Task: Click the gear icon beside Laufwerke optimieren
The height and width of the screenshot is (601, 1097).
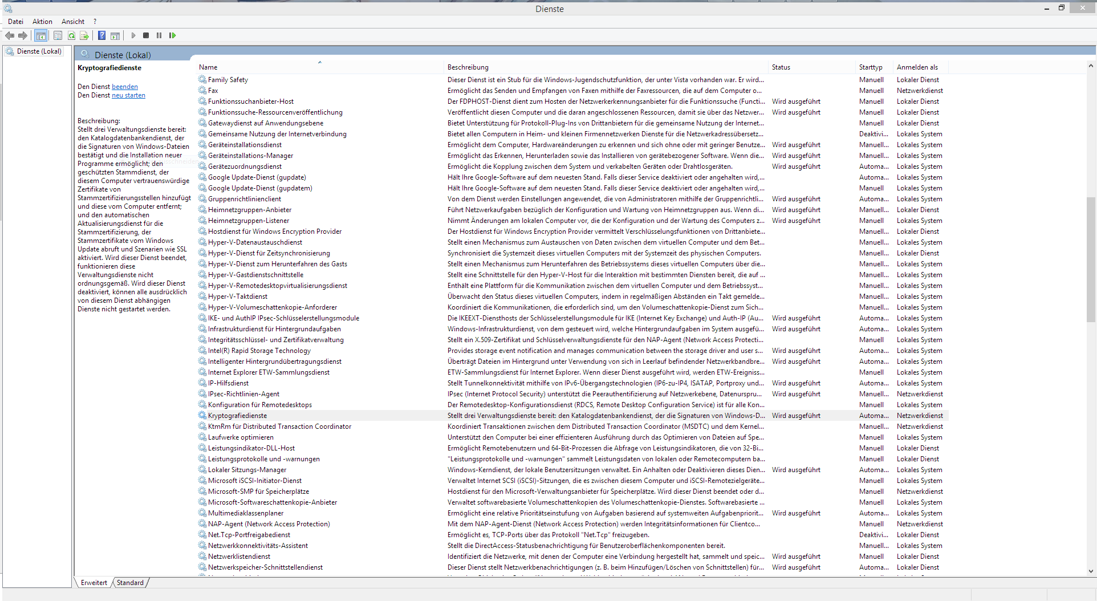Action: point(202,437)
